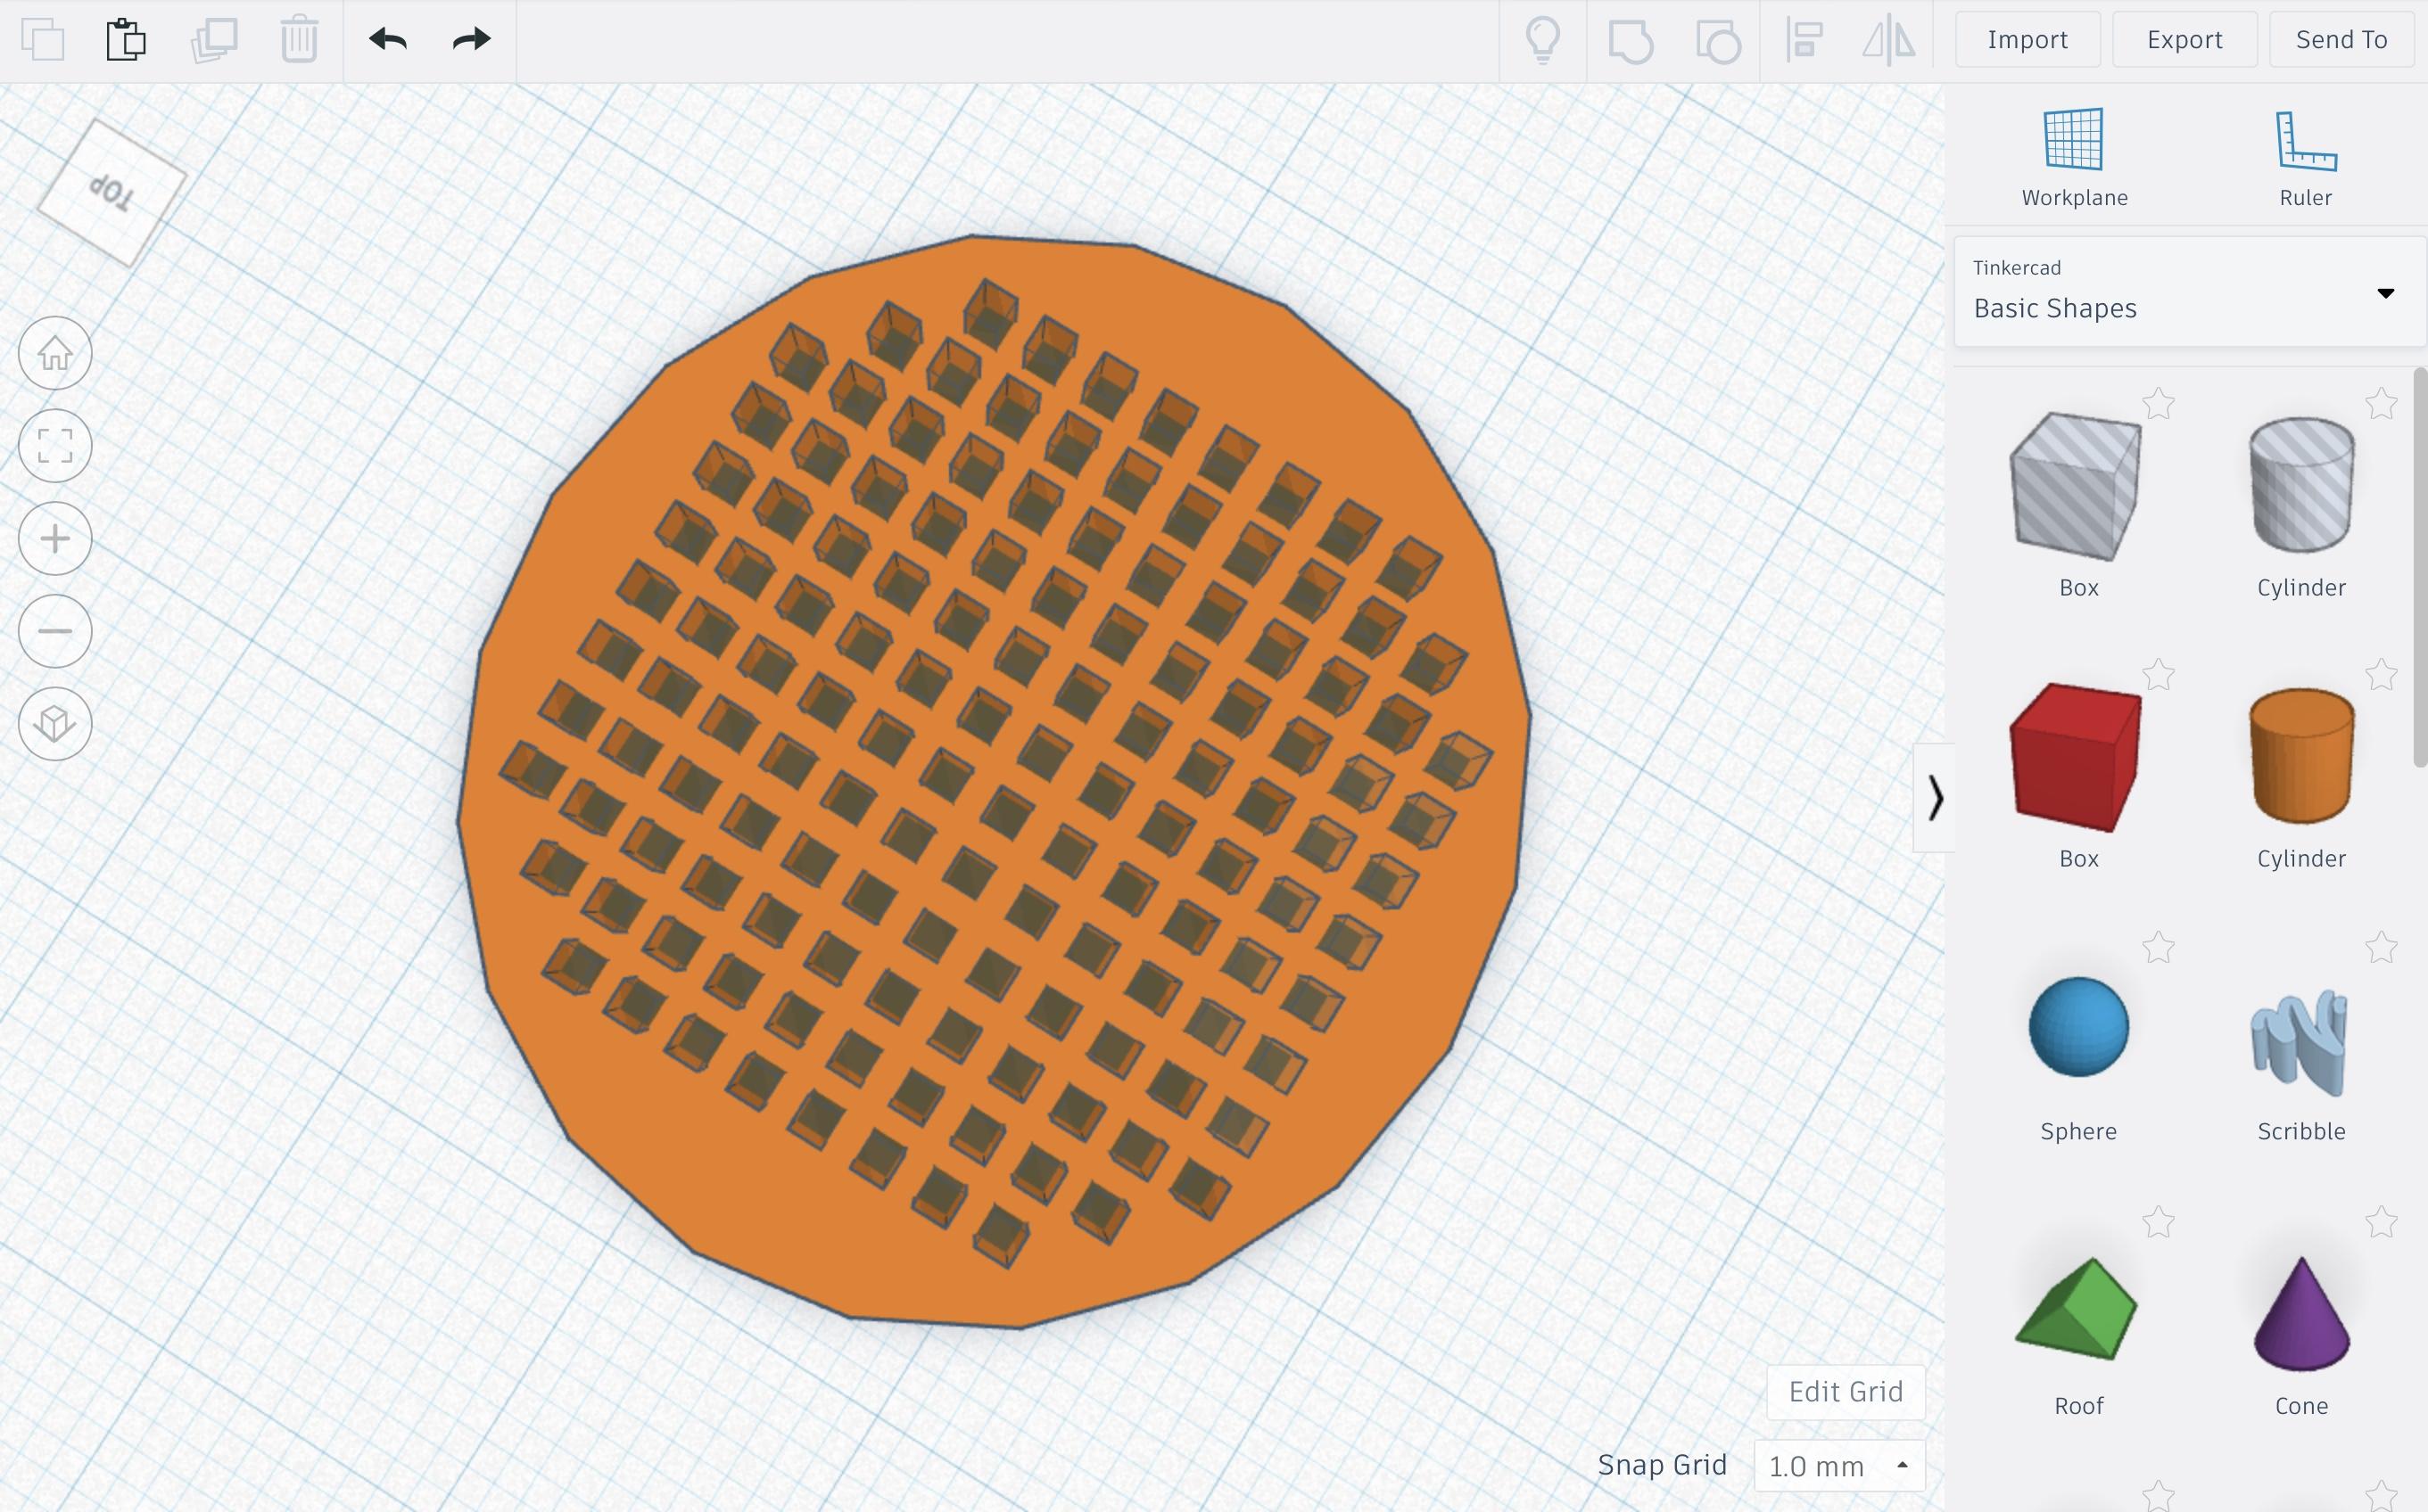Click the Send To button
This screenshot has width=2428, height=1512.
(x=2341, y=40)
